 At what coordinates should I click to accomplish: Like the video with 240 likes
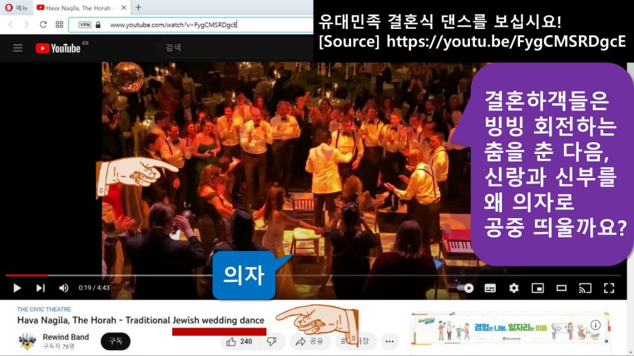click(x=240, y=341)
